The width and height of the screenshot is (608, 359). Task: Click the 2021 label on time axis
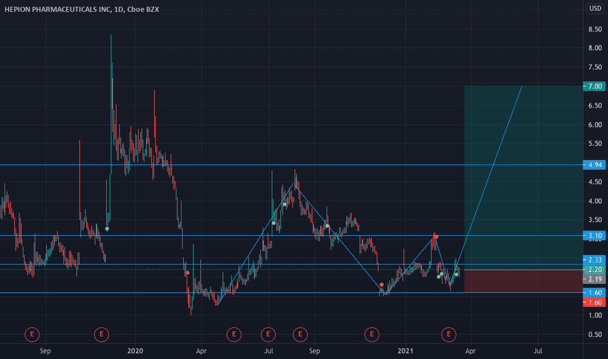406,351
